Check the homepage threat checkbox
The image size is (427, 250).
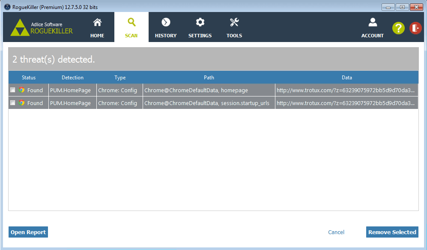[12, 90]
